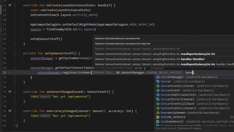This screenshot has height=132, width=234.
Task: Click the interface icon beside SensorEventListener2
Action: (x=158, y=108)
